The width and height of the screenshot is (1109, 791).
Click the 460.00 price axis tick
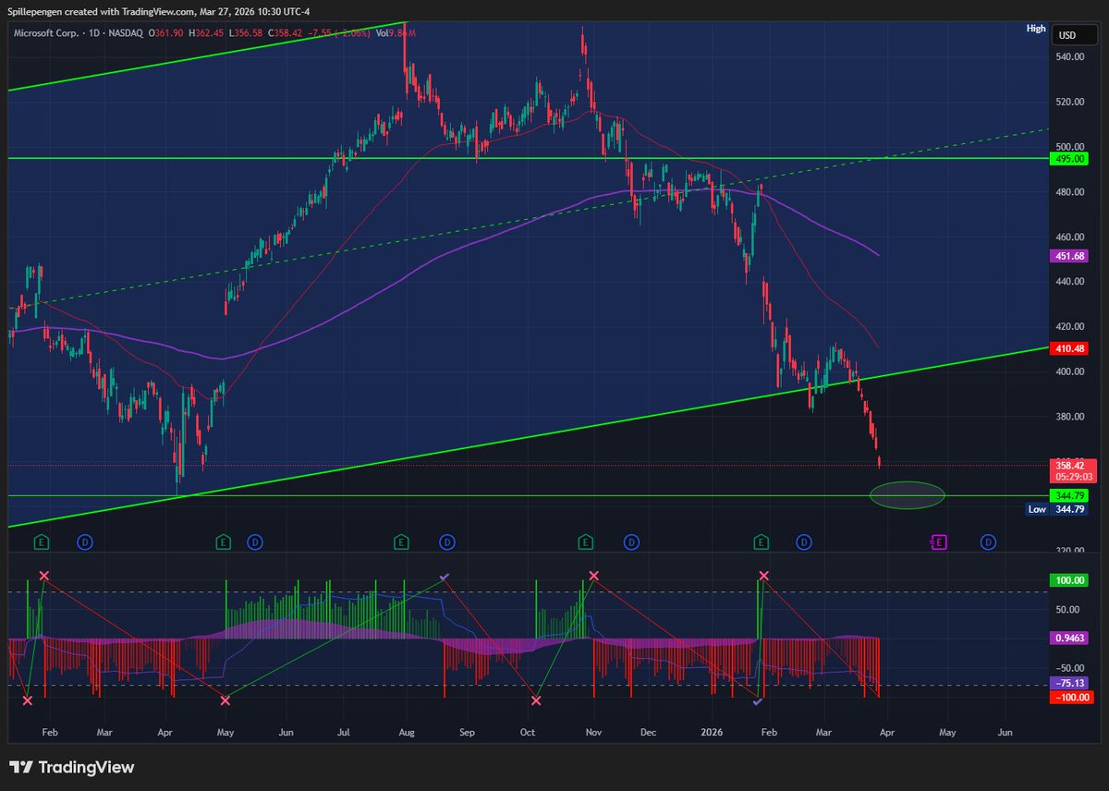point(1070,237)
